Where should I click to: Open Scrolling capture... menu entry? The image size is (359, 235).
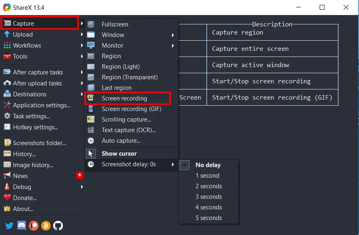[132, 120]
